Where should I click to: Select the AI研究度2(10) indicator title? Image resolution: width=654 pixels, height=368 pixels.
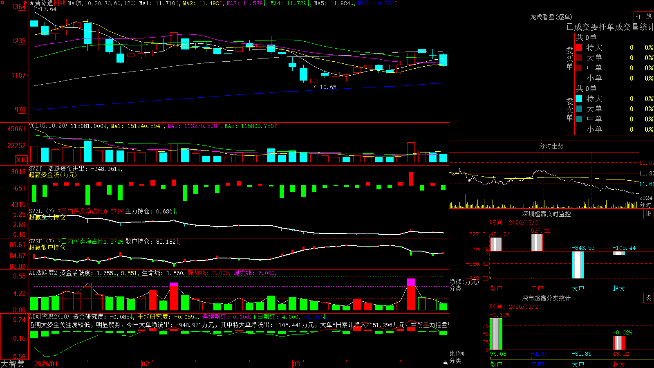pyautogui.click(x=49, y=316)
